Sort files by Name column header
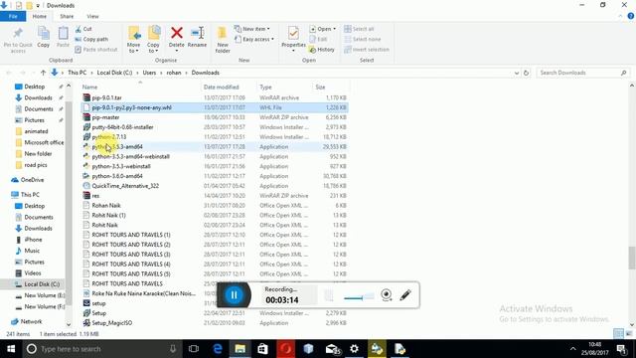The height and width of the screenshot is (358, 636). [140, 87]
